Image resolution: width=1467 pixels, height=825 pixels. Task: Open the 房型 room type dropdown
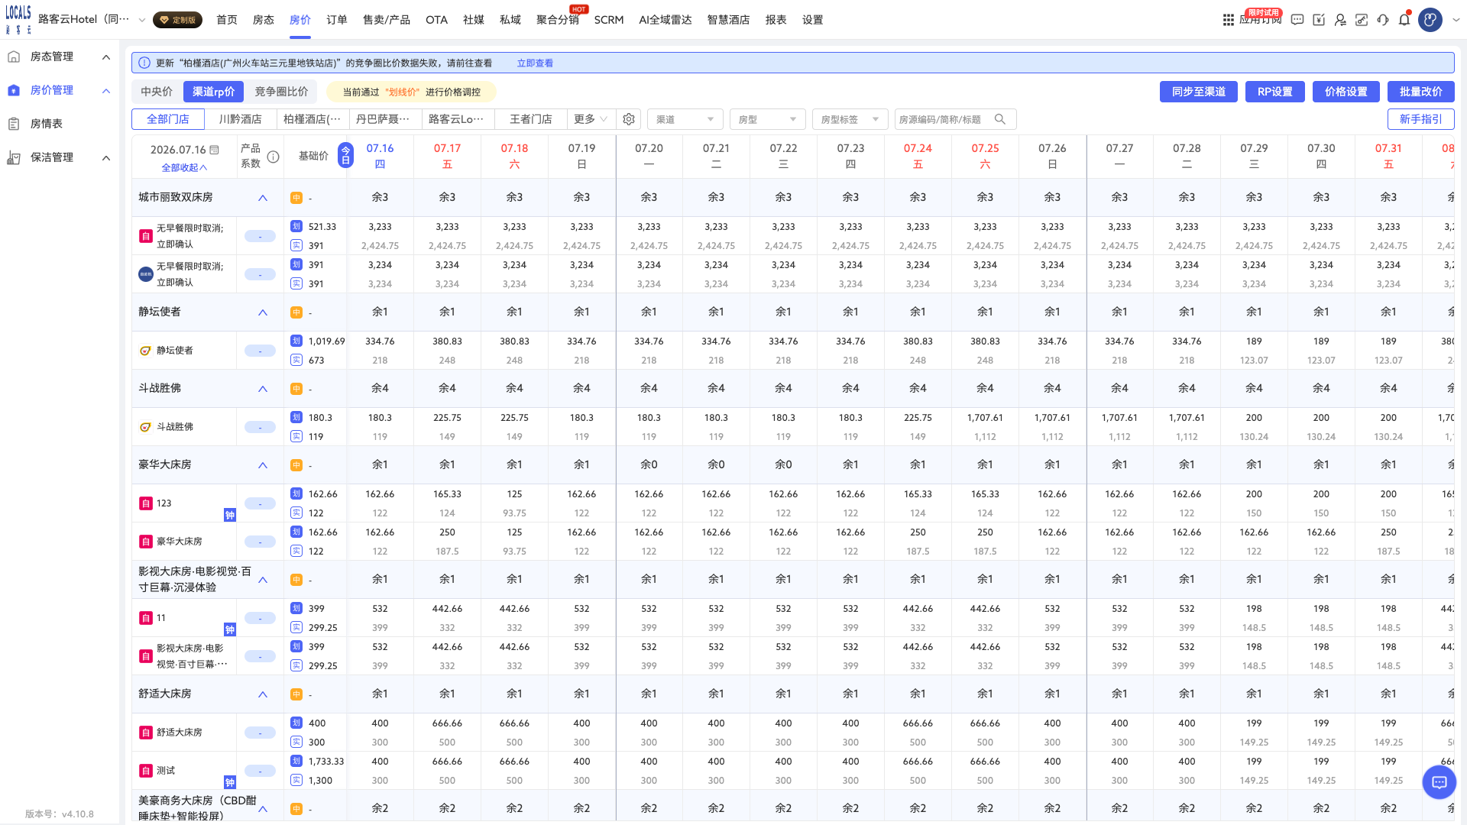pos(767,119)
